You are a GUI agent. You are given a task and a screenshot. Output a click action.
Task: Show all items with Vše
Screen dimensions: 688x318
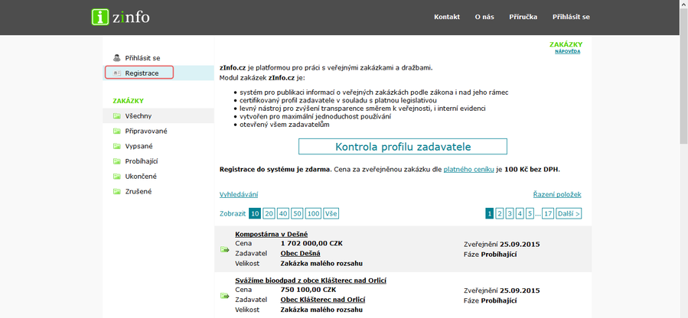click(331, 214)
